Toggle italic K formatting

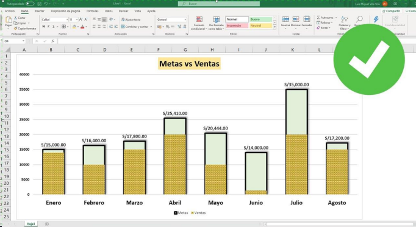click(x=49, y=27)
